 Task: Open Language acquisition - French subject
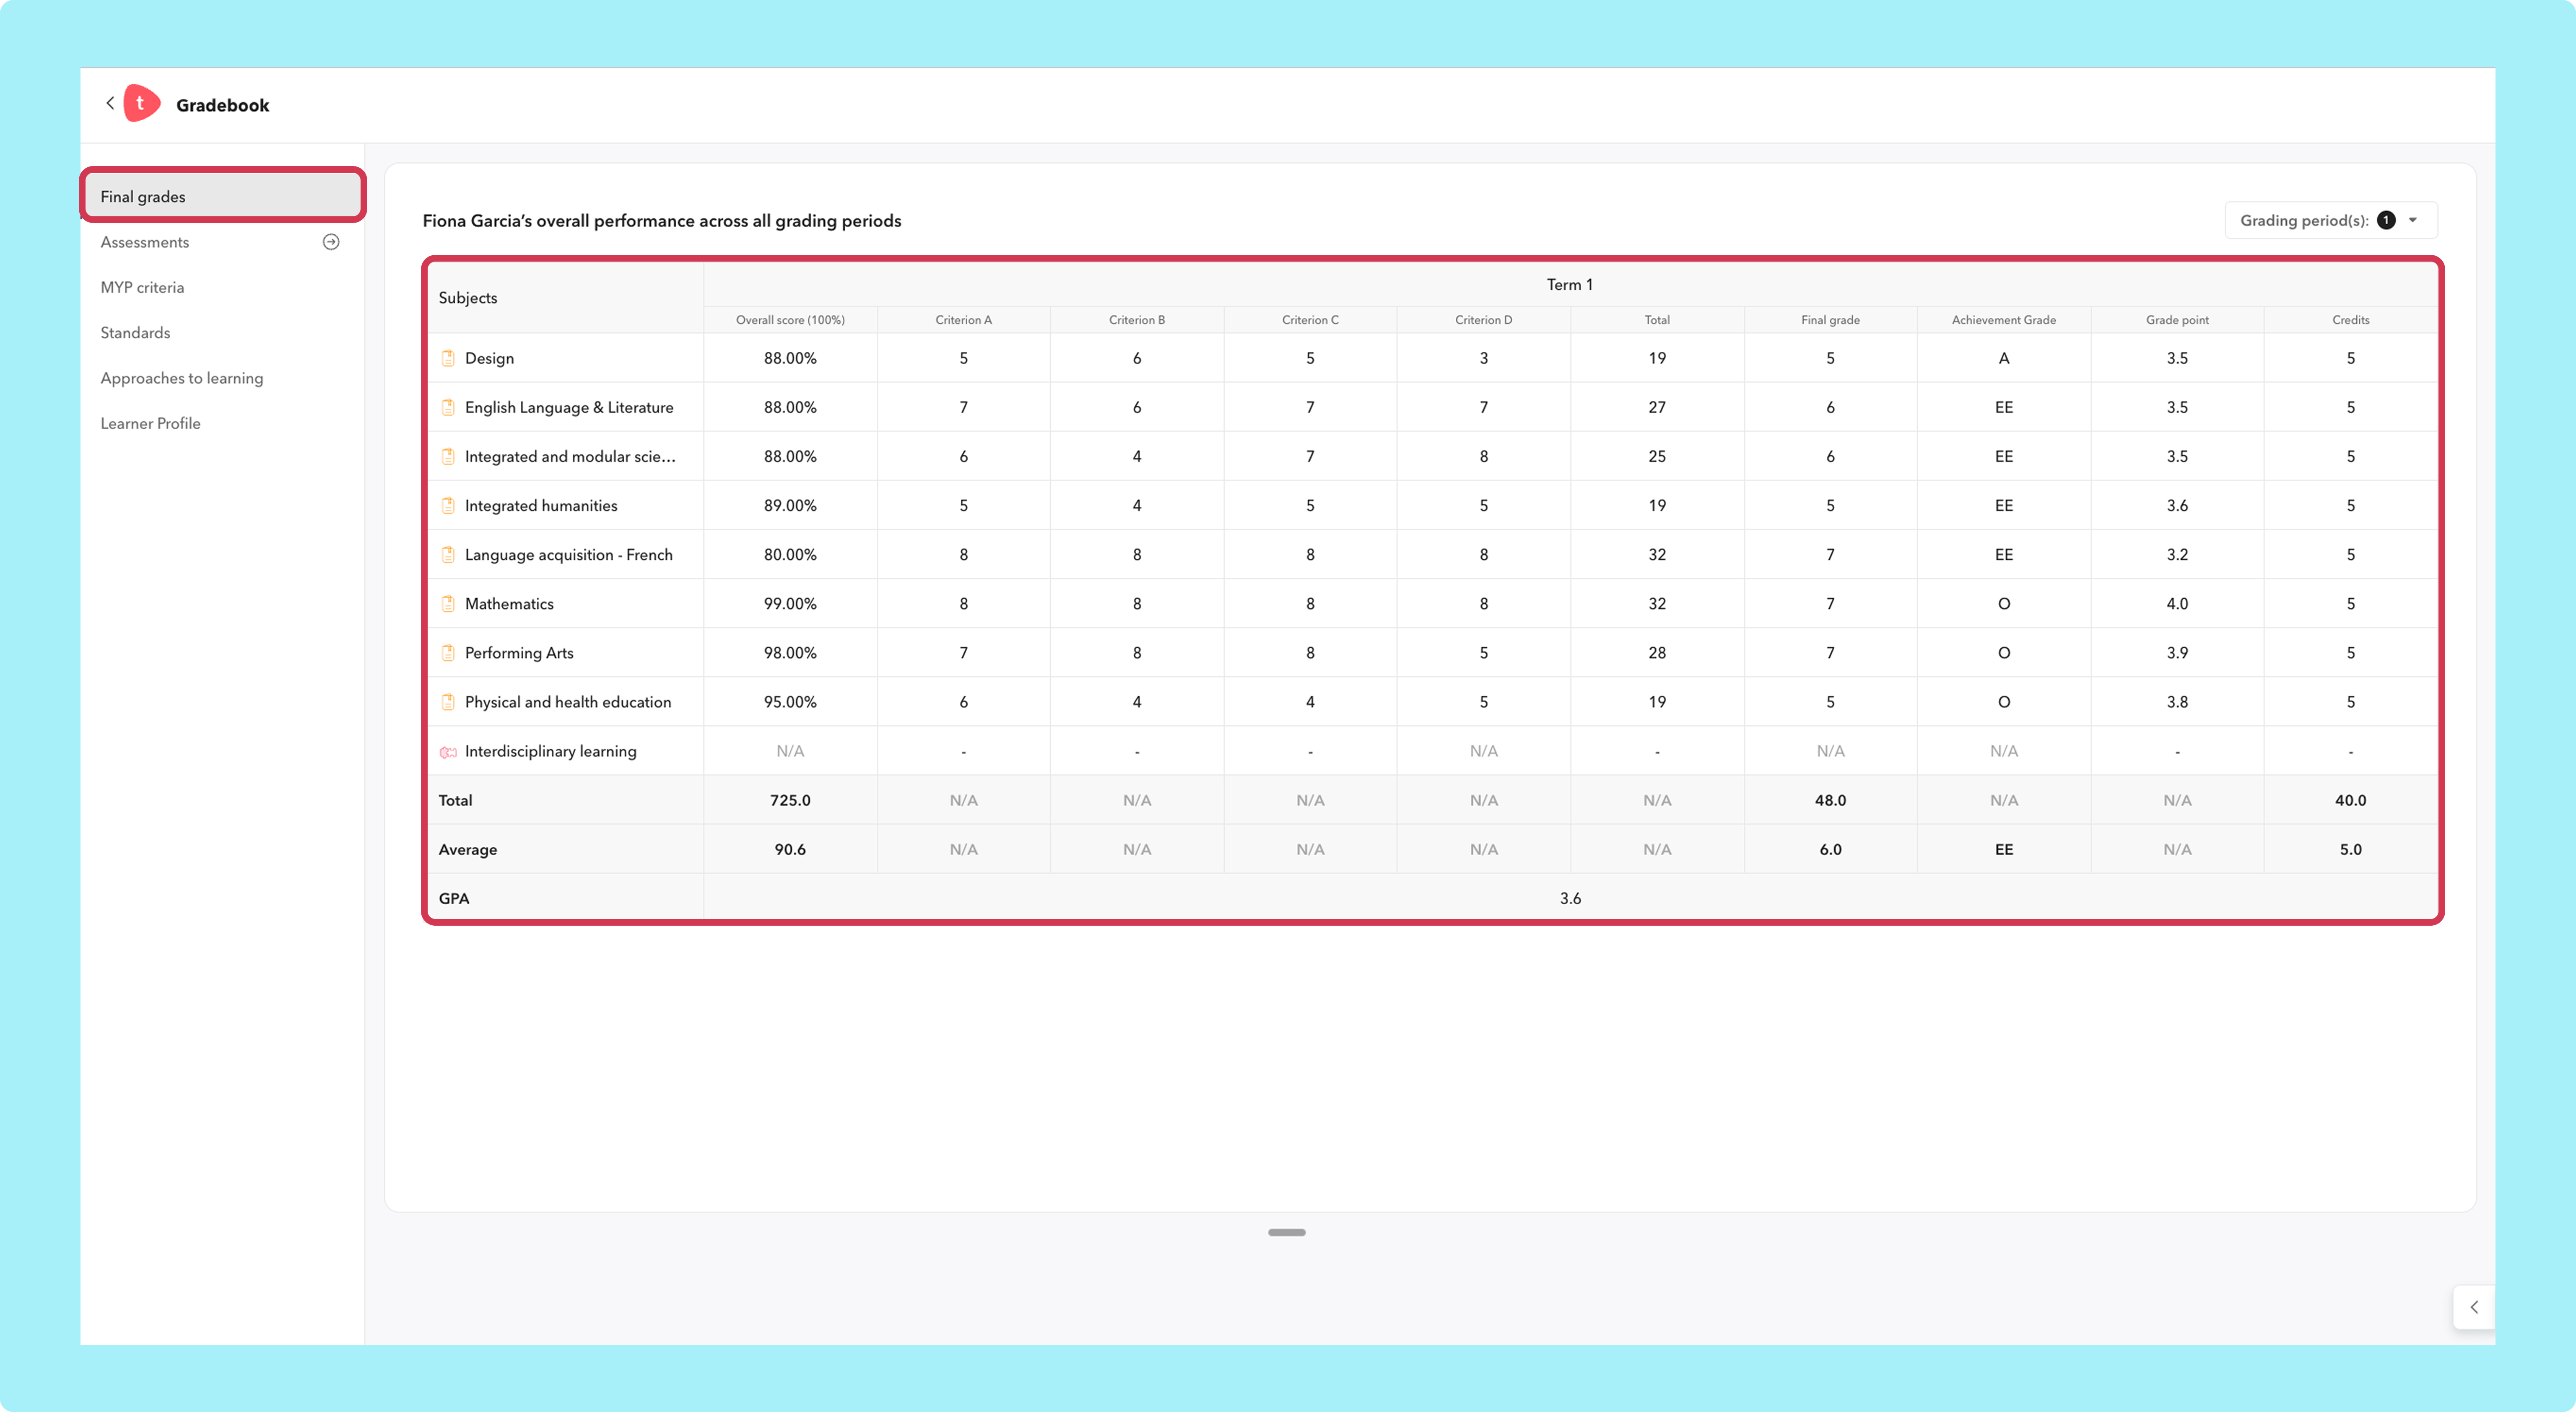tap(569, 555)
